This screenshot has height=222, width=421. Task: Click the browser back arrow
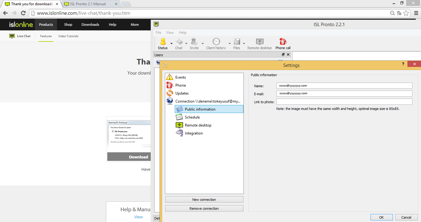[5, 13]
